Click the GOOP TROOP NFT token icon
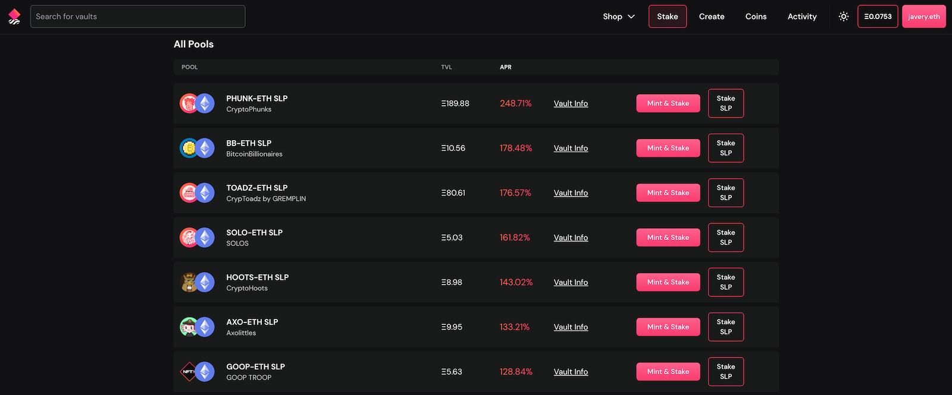Image resolution: width=952 pixels, height=395 pixels. pyautogui.click(x=189, y=372)
